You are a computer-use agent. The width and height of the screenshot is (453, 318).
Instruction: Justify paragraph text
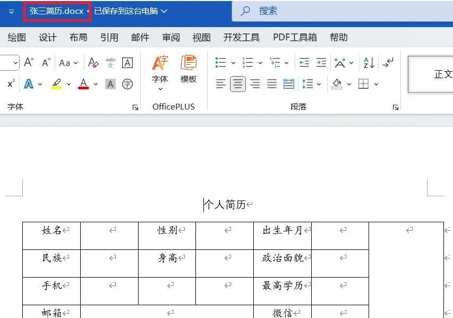click(272, 84)
